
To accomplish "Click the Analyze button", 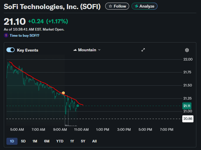I will [144, 6].
